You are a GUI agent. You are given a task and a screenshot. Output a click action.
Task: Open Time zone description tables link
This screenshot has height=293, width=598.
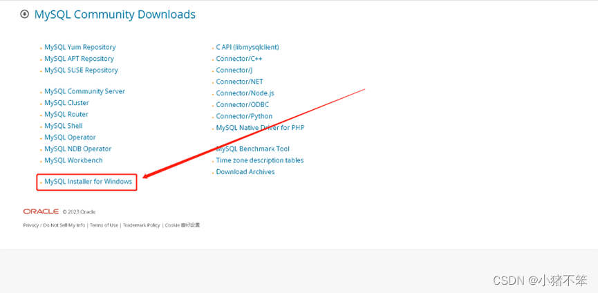(260, 160)
